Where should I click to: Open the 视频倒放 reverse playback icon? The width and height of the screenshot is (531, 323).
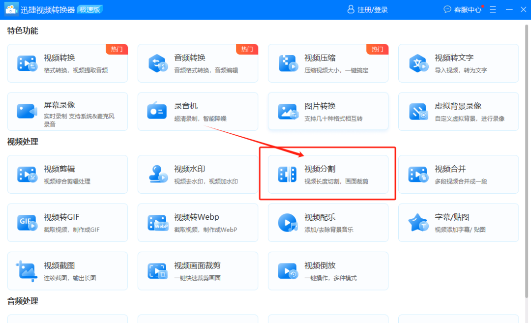pos(288,271)
